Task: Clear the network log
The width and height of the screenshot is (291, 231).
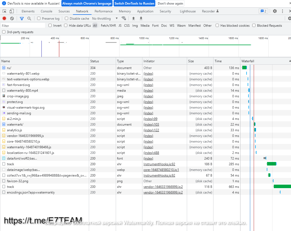Action: point(12,18)
